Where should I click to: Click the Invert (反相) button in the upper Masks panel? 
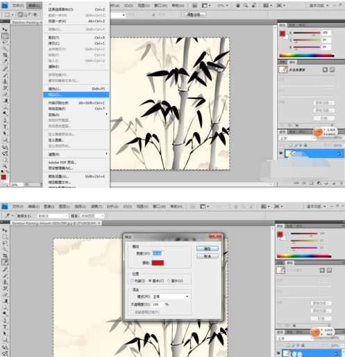(324, 118)
